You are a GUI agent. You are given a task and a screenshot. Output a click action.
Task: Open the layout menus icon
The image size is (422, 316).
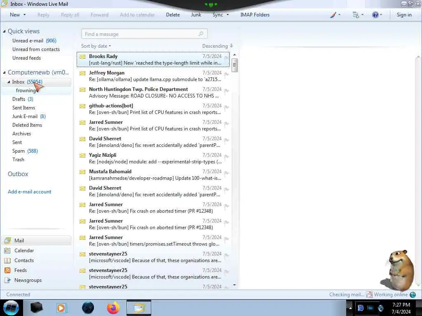coord(356,15)
